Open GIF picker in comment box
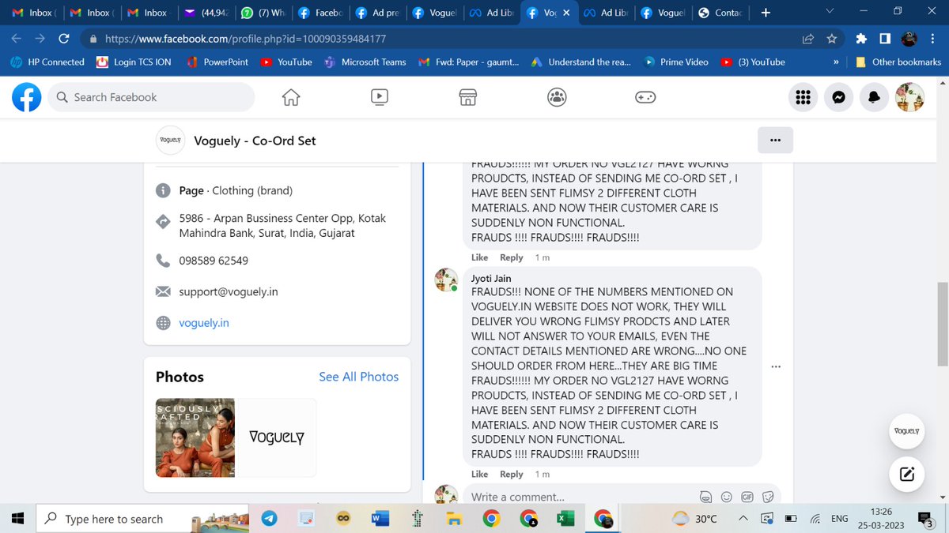 [x=747, y=497]
